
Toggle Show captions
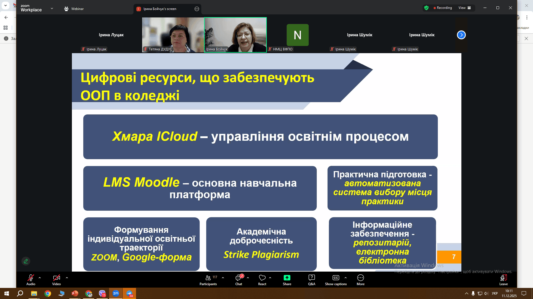tap(336, 280)
